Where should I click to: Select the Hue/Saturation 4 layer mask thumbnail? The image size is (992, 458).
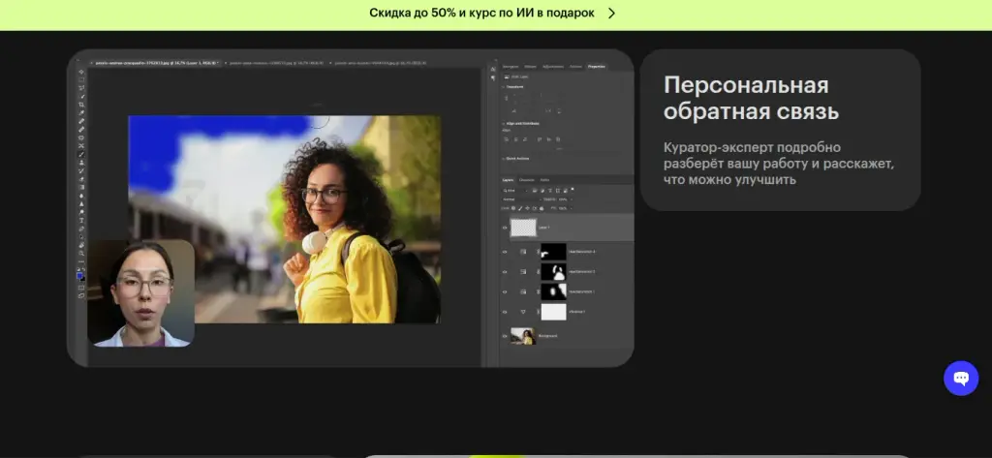tap(553, 252)
